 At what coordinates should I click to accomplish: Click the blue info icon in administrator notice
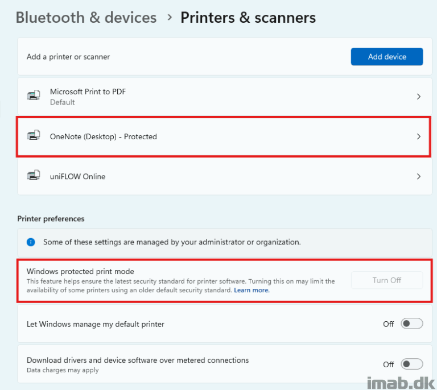click(31, 242)
